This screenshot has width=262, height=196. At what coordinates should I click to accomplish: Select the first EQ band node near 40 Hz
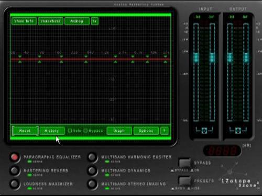point(20,59)
